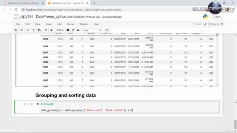Click the site information icon in address bar
The image size is (237, 133).
[23, 10]
